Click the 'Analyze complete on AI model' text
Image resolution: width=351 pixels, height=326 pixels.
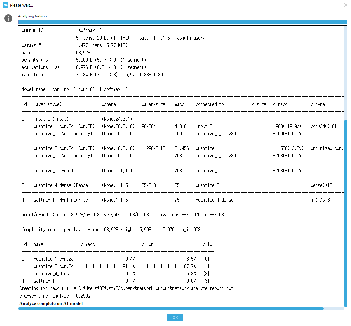click(x=51, y=303)
